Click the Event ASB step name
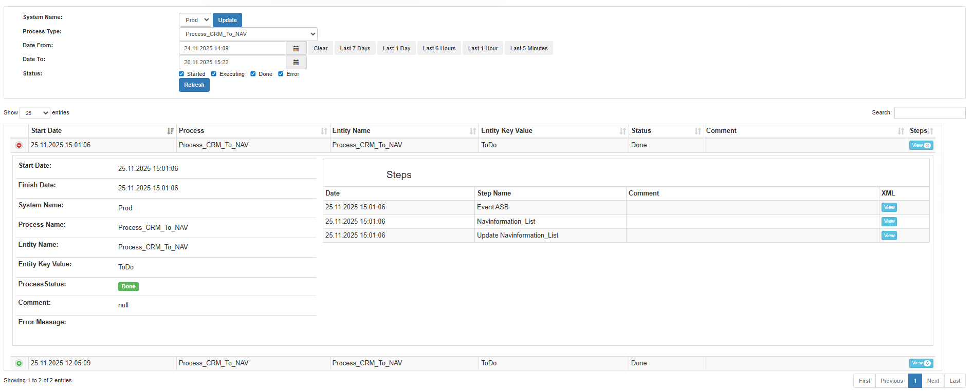The width and height of the screenshot is (973, 391). pos(492,207)
